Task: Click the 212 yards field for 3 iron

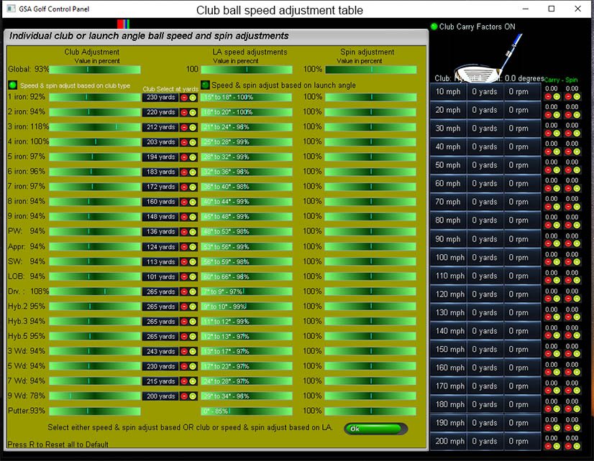Action: [160, 127]
